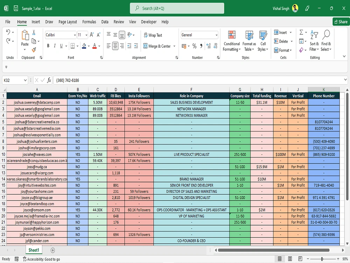Click the Orientation text angle icon

pos(129,35)
